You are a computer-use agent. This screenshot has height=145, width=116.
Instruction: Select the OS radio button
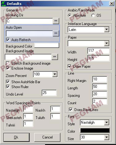point(93,15)
